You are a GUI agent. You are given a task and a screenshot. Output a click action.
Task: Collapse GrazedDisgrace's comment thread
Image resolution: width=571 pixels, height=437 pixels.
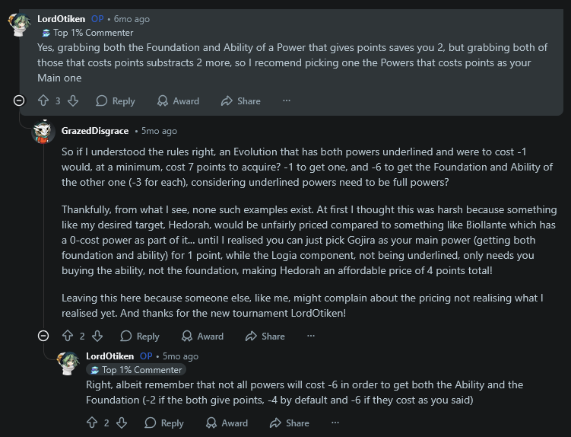43,336
